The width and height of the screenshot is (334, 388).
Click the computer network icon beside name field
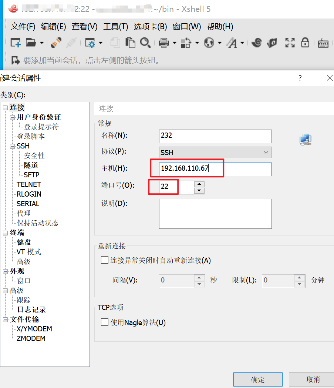[x=306, y=140]
